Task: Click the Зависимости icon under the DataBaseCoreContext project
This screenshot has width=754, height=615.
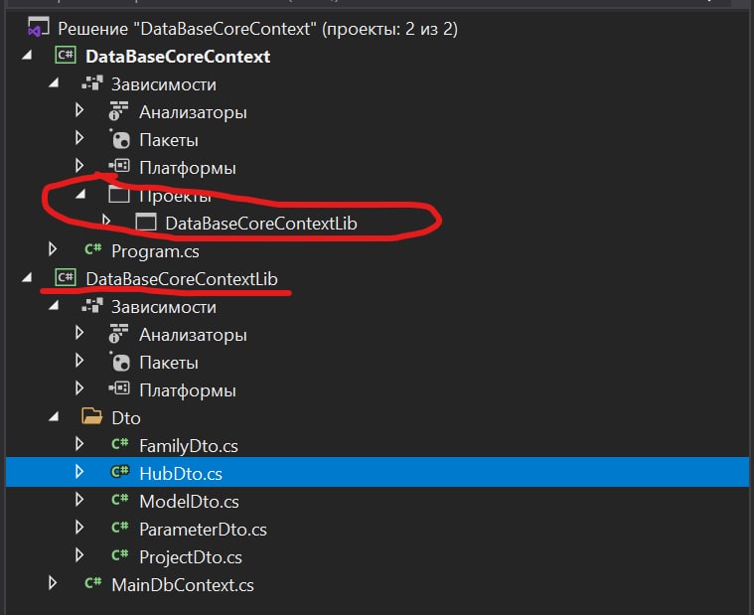Action: pyautogui.click(x=92, y=83)
